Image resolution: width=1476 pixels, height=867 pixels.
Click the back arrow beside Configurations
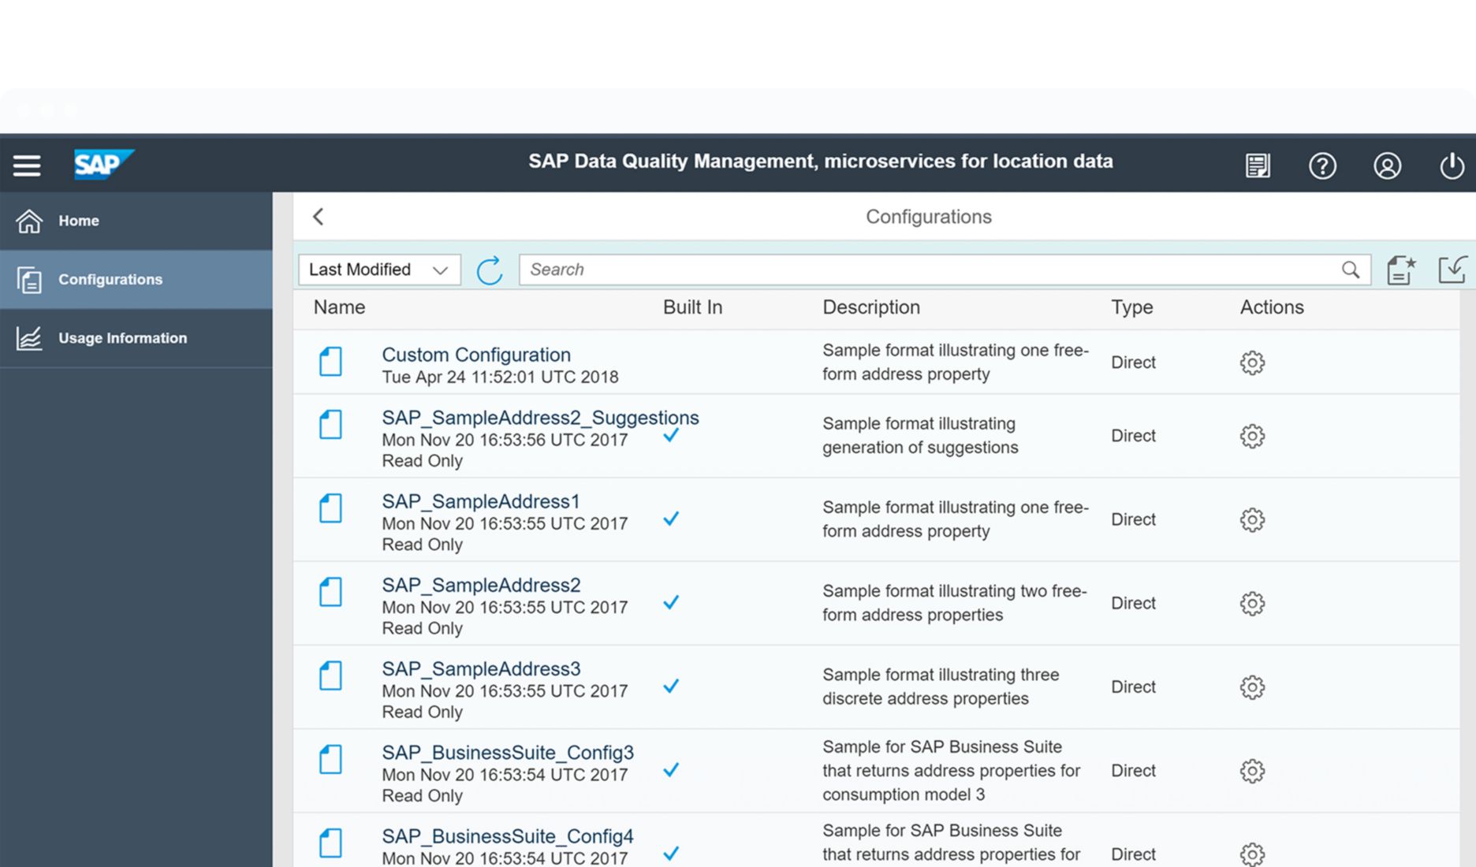319,217
